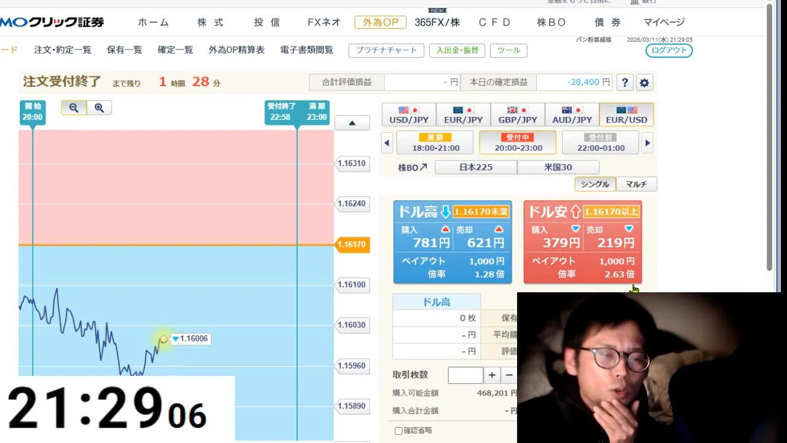Viewport: 787px width, 443px height.
Task: Click the chart price-scale up arrow
Action: pyautogui.click(x=352, y=123)
